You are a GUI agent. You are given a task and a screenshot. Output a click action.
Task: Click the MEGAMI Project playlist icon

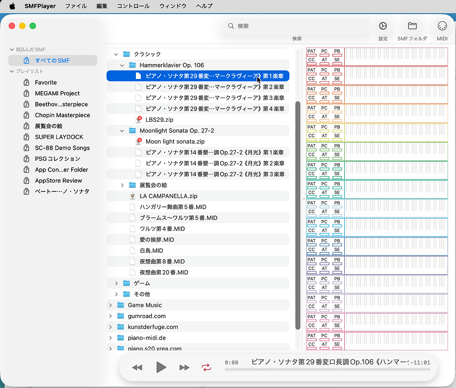tap(27, 93)
